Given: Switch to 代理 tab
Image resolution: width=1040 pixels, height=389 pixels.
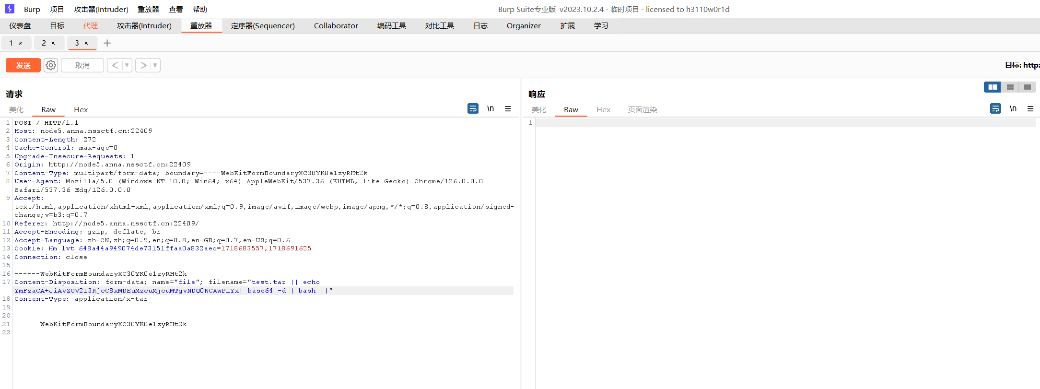Looking at the screenshot, I should point(91,25).
